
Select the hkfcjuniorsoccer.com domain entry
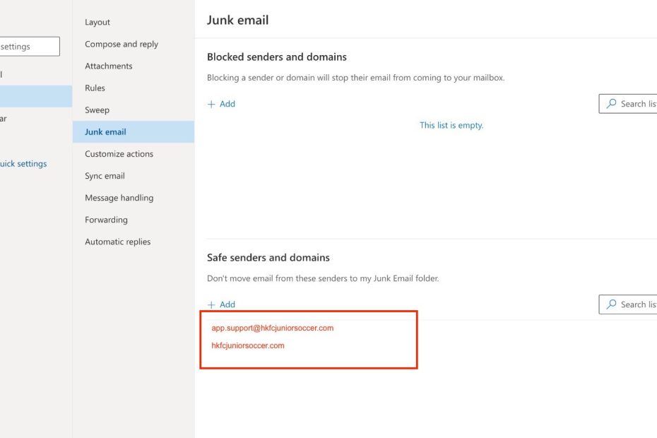248,345
